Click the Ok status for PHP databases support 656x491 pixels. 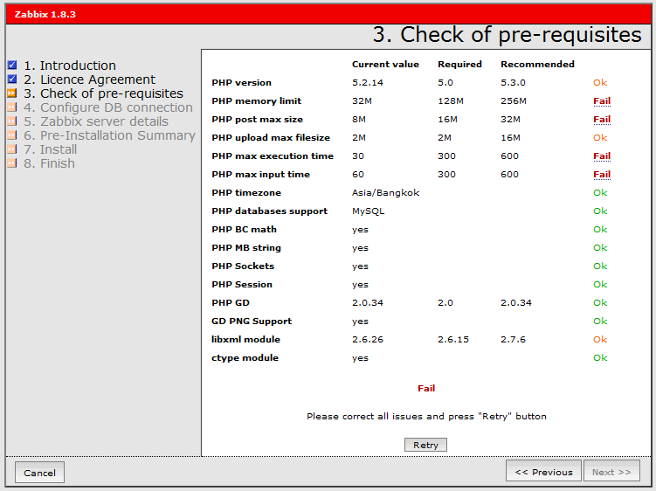(x=600, y=211)
